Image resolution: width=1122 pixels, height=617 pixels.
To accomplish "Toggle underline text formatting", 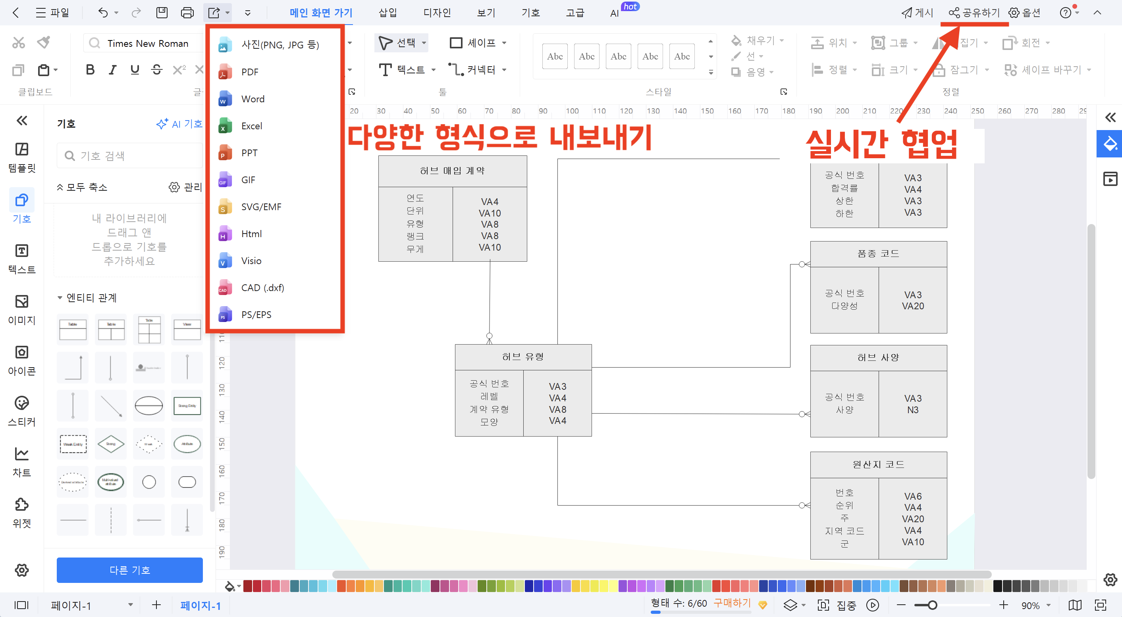I will coord(135,69).
